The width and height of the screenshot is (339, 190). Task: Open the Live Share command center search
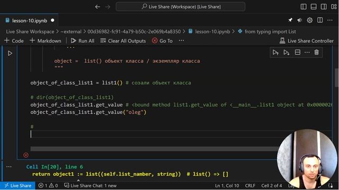click(x=181, y=7)
